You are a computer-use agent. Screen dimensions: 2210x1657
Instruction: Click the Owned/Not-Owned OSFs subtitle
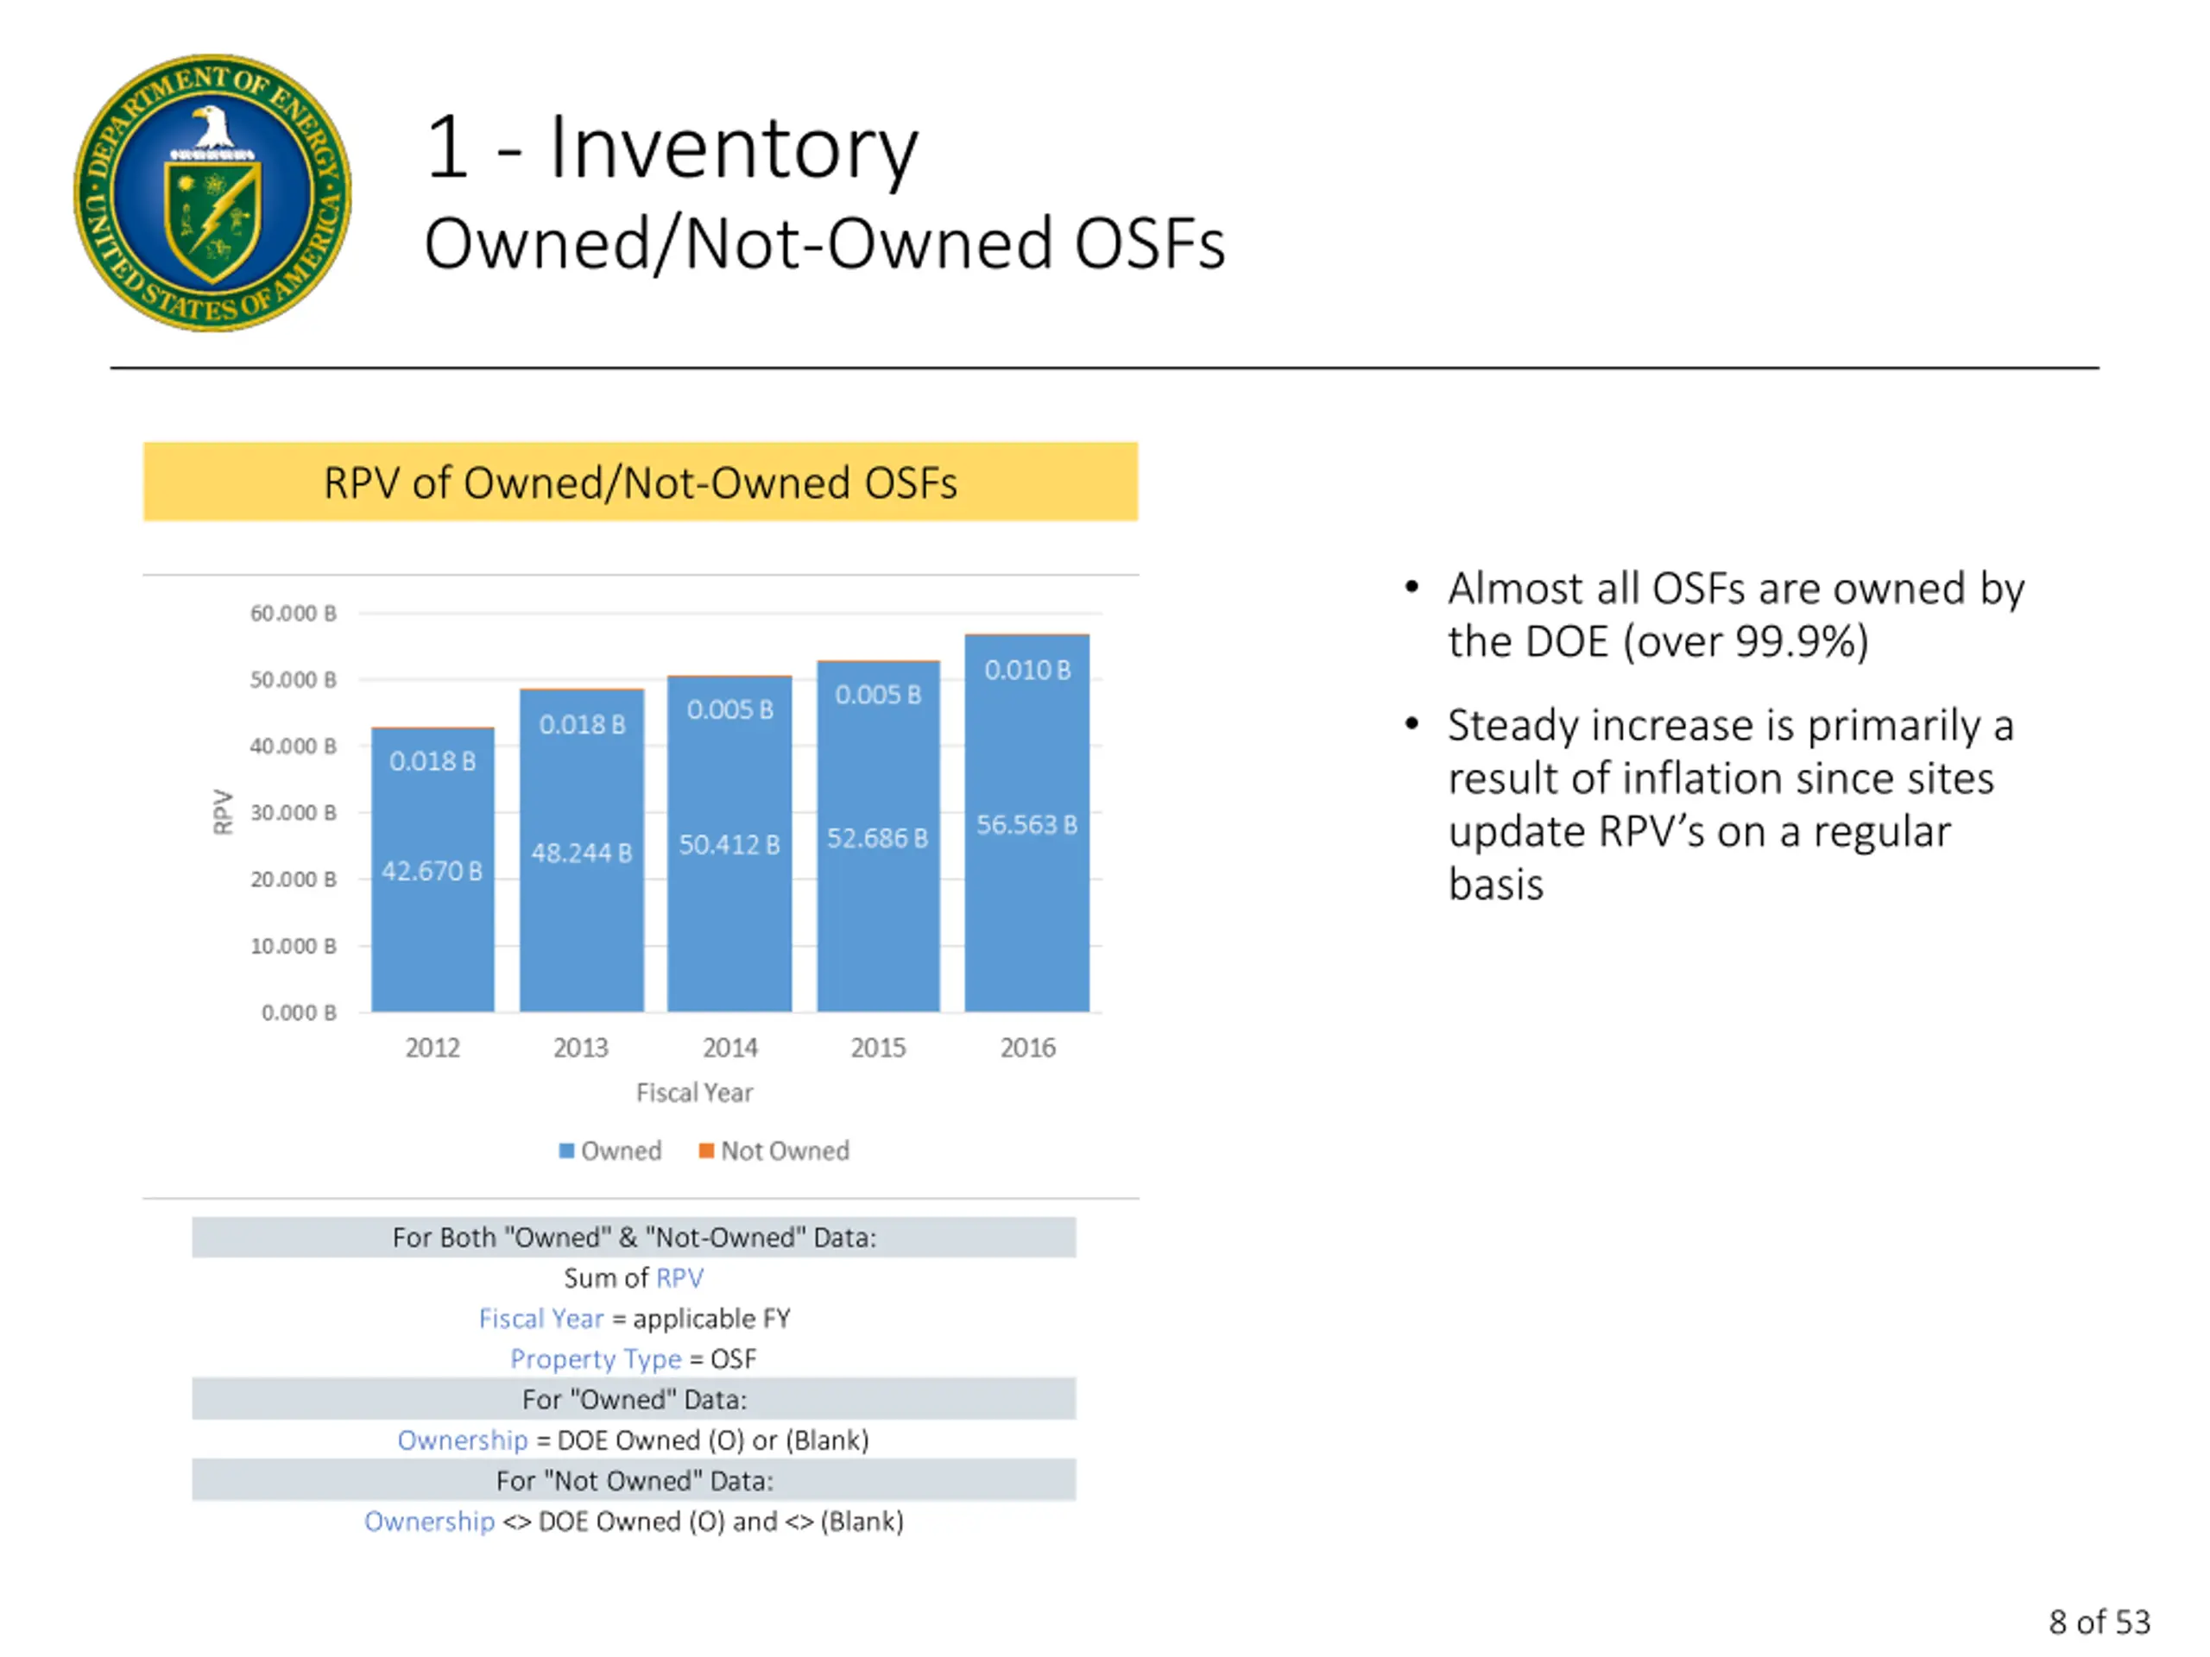[x=824, y=243]
